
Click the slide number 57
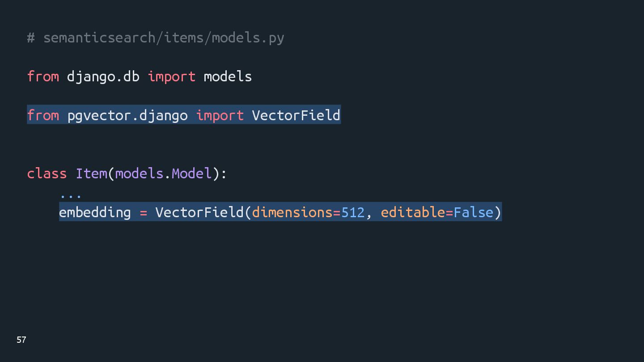pos(21,340)
